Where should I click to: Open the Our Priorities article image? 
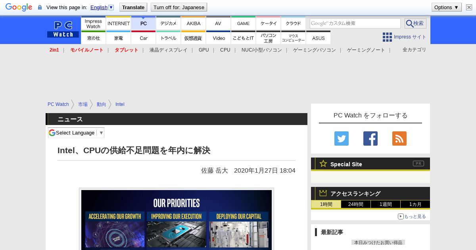click(x=177, y=219)
